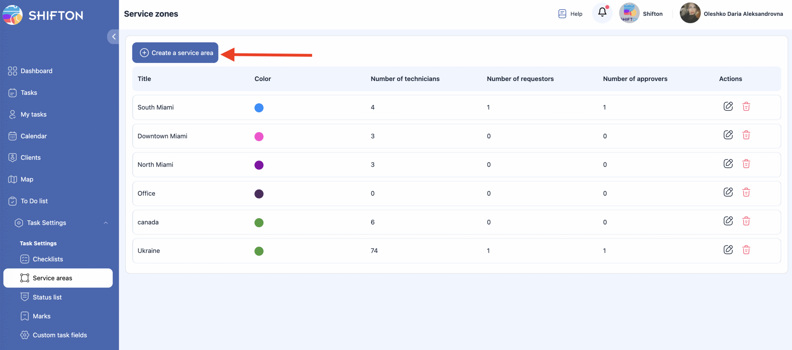Collapse the sidebar with arrow button

click(x=114, y=37)
